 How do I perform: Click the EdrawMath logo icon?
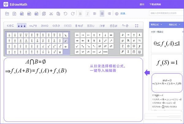pos(6,4)
